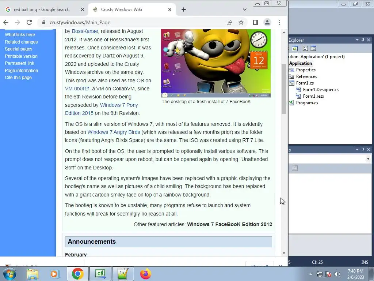Screen dimensions: 374x281
Task: Click the View Code icon in Solution Explorer
Action: click(x=305, y=49)
